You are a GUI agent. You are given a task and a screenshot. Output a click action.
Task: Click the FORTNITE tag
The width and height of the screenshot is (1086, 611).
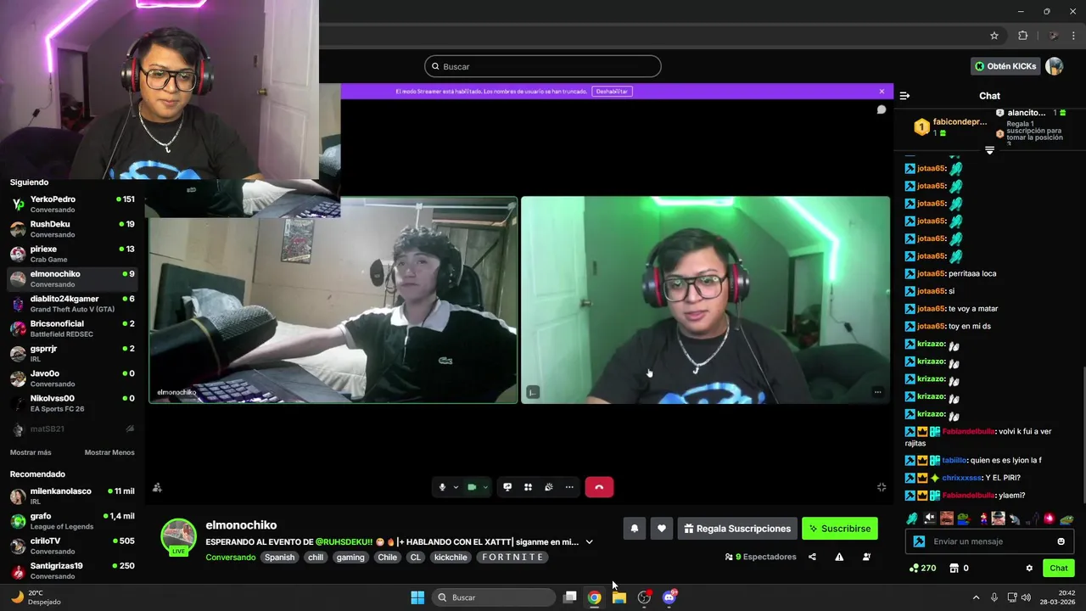tap(512, 558)
